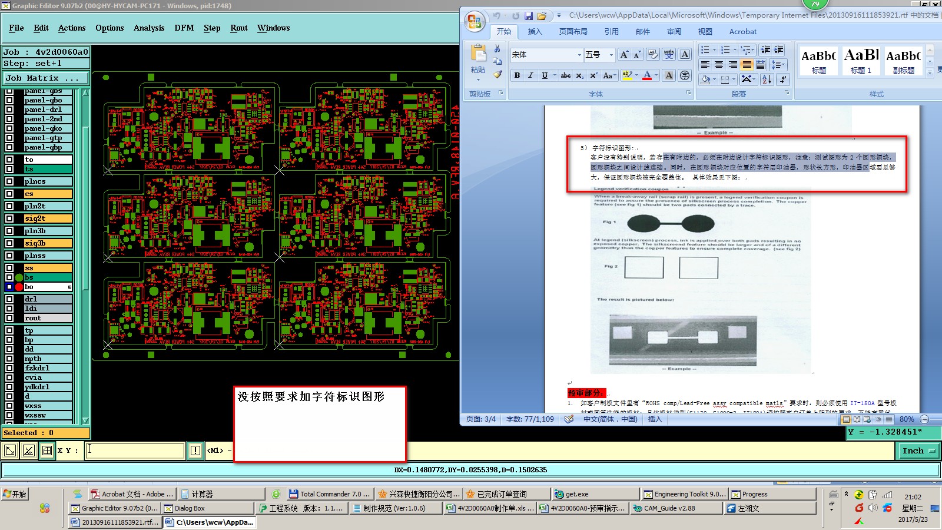Click the red font color button
Viewport: 942px width, 530px height.
point(648,75)
